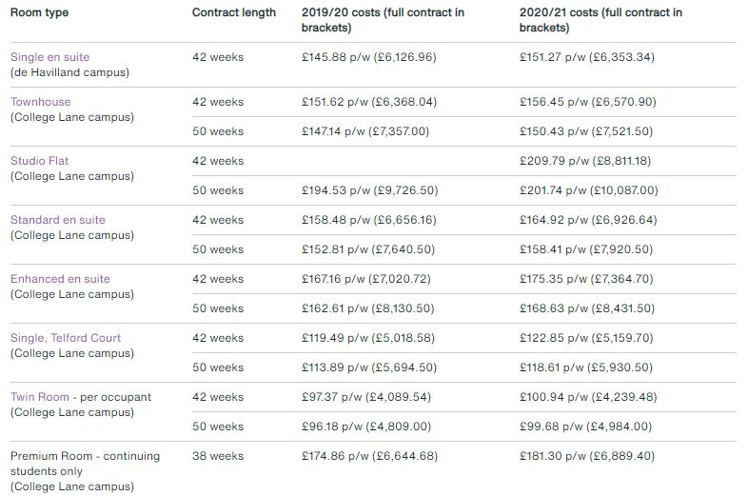Select the Contract length column header
748x496 pixels.
click(x=234, y=13)
